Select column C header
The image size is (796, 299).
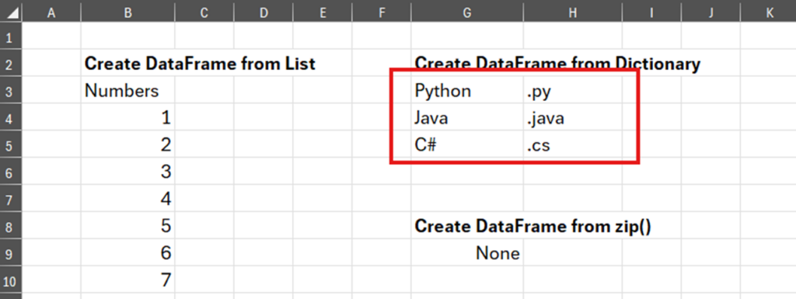(x=204, y=13)
